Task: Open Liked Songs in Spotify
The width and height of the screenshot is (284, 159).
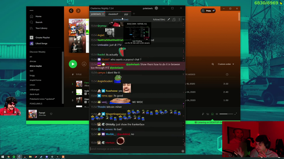Action: (x=39, y=43)
